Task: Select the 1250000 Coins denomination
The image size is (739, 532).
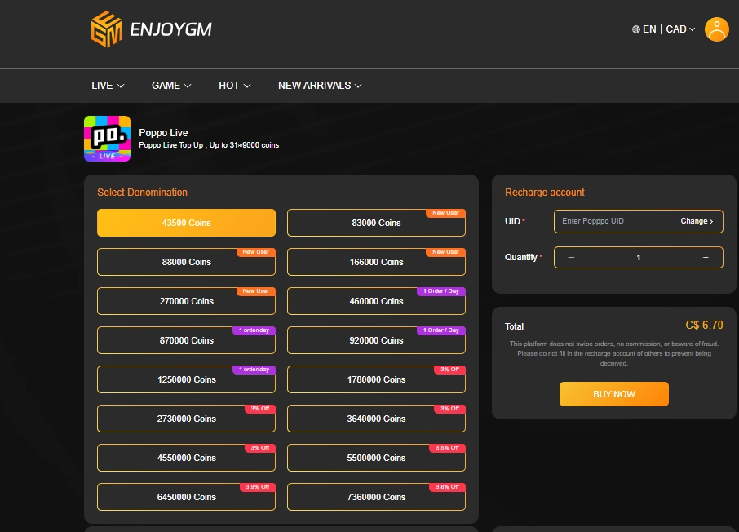Action: (x=186, y=379)
